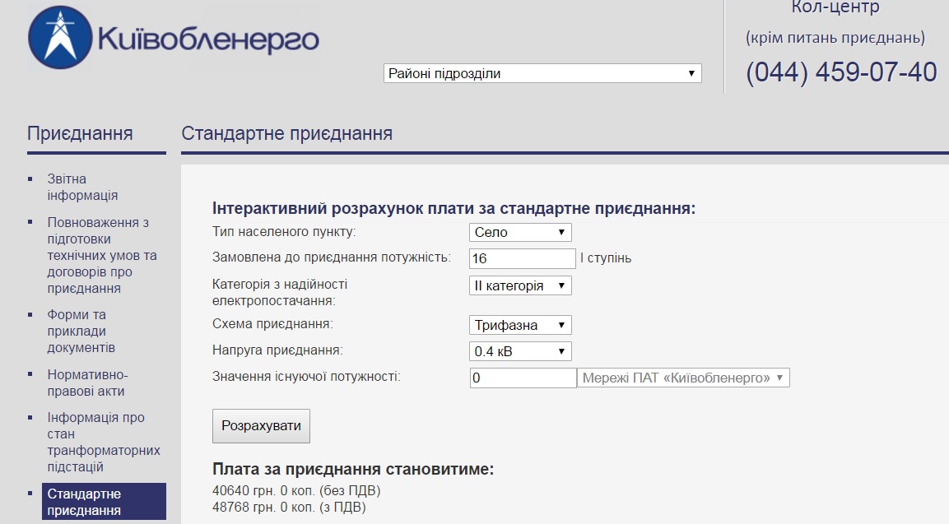This screenshot has width=949, height=524.
Task: Open the II категорія reliability dropdown
Action: (520, 285)
